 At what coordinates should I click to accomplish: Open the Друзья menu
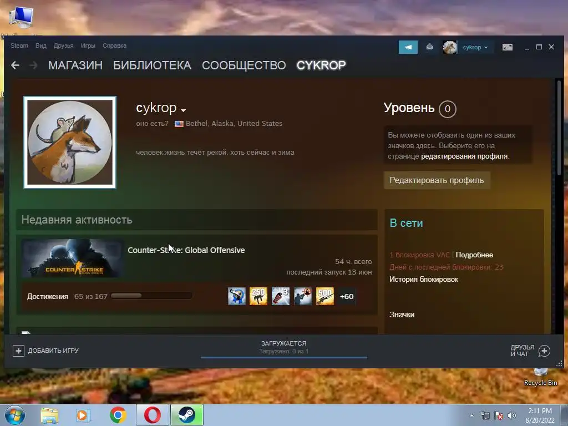click(x=63, y=45)
